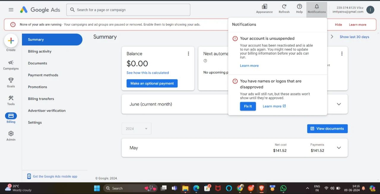Screen dimensions: 380x194
Task: Open Microsoft Edge from taskbar
Action: pos(196,188)
